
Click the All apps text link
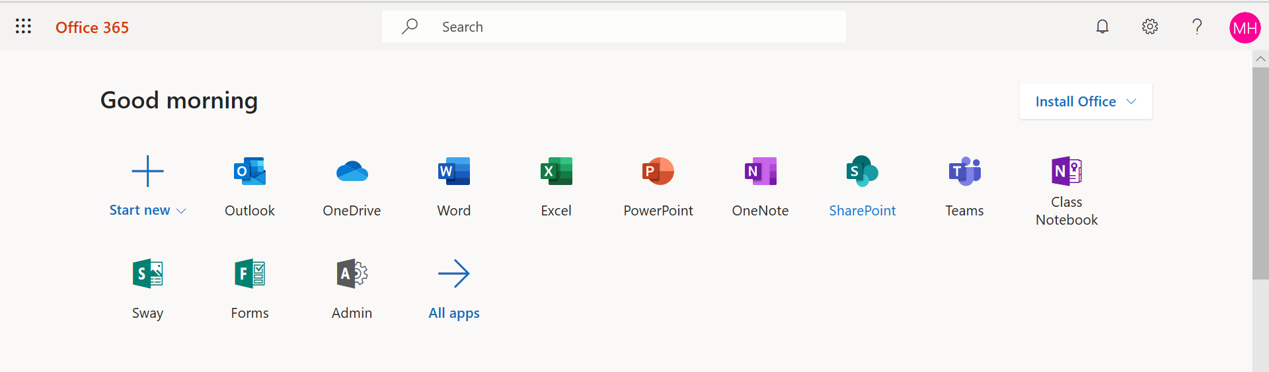(x=454, y=313)
